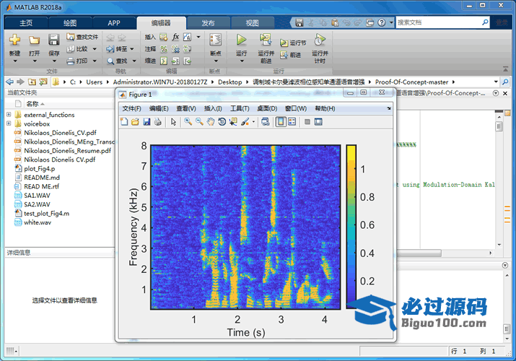Click the data cursor tool icon
This screenshot has width=516, height=361.
coord(233,122)
